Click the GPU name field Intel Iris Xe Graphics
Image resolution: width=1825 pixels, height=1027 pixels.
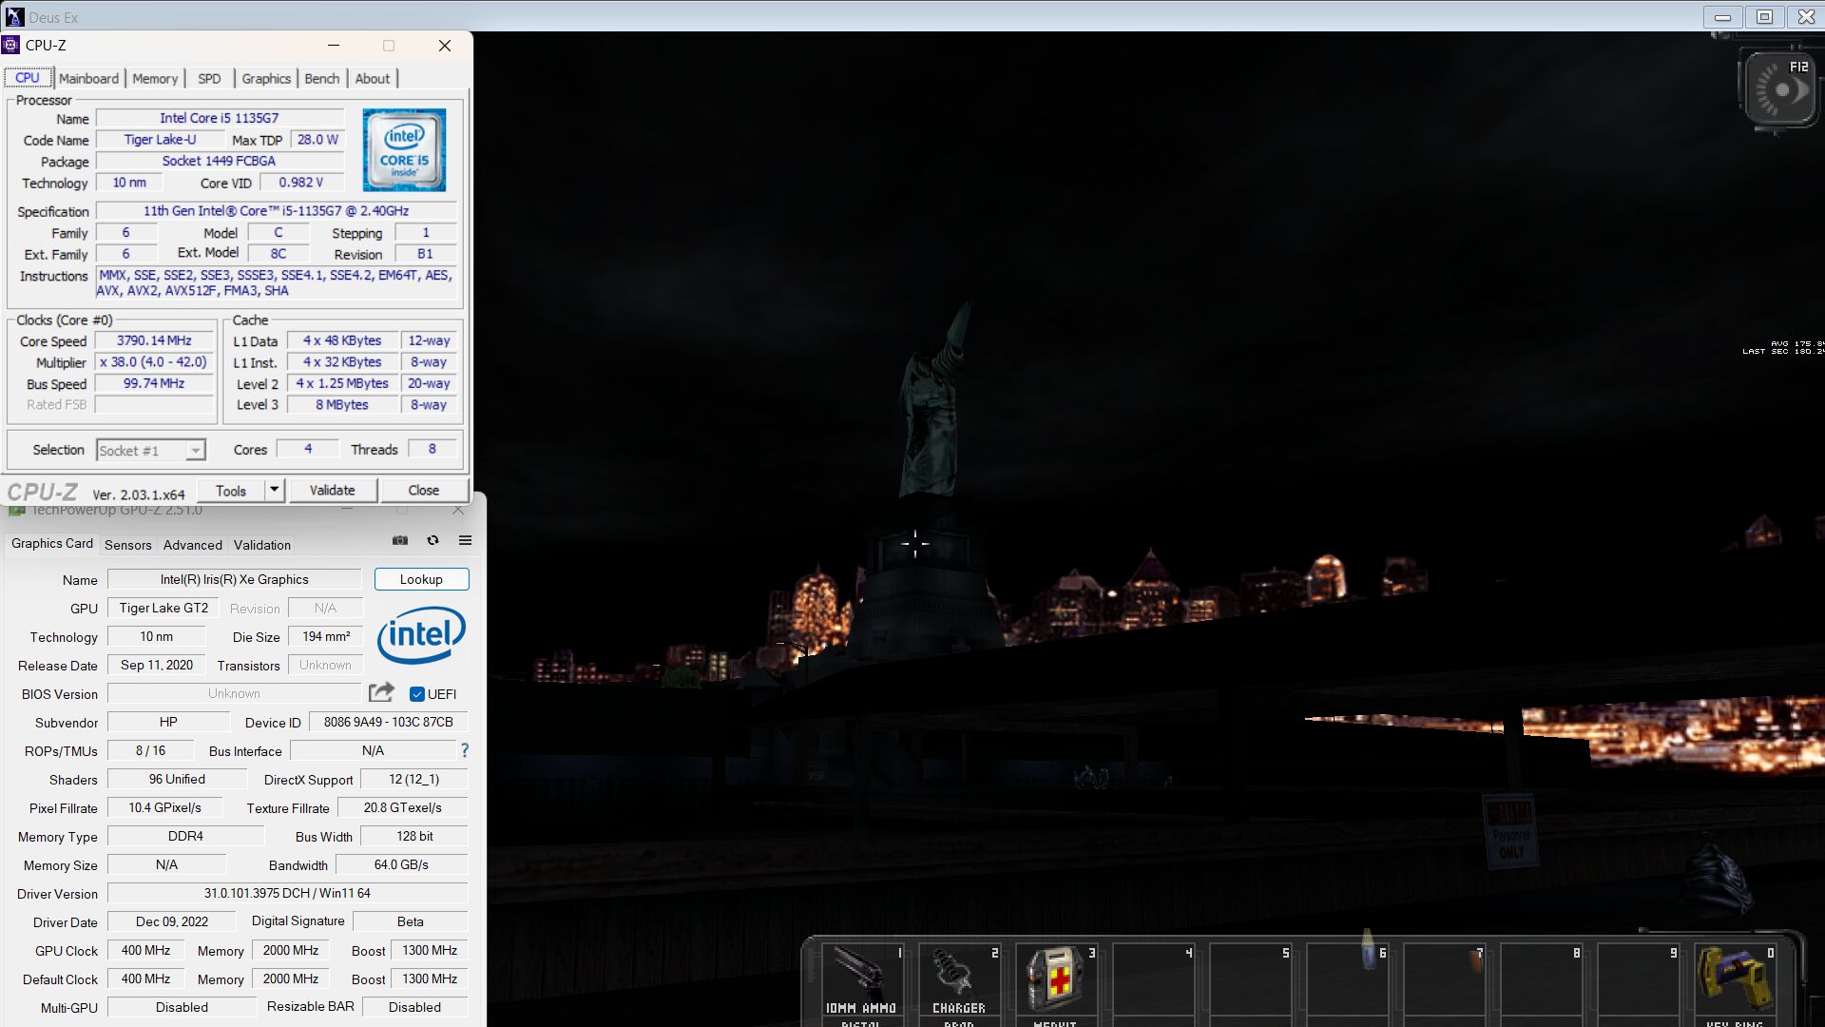[x=234, y=579]
